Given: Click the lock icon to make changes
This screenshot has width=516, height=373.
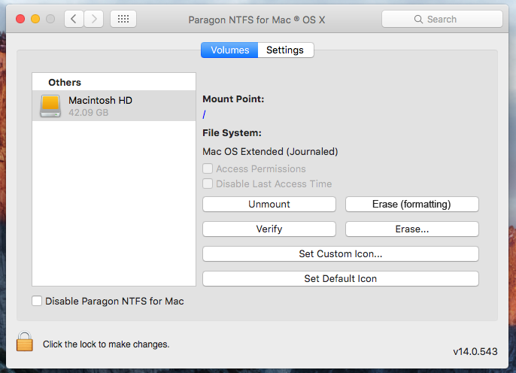Looking at the screenshot, I should (25, 341).
